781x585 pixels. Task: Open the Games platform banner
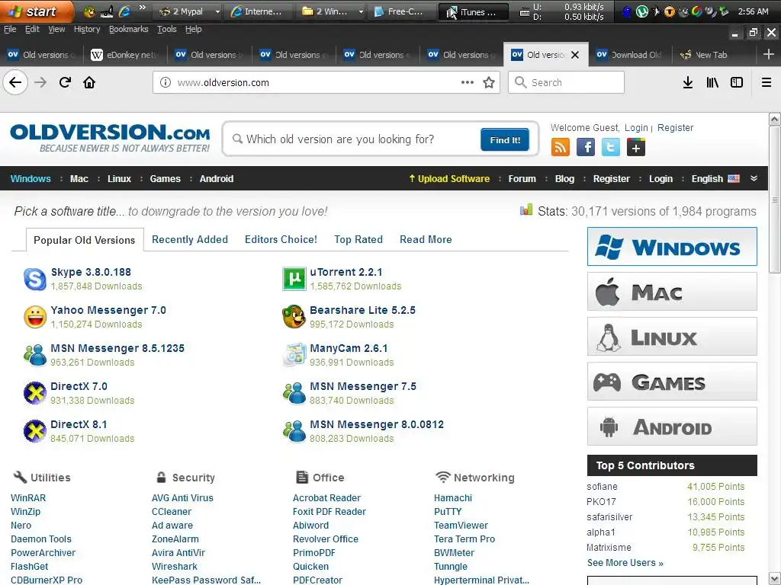(x=672, y=382)
